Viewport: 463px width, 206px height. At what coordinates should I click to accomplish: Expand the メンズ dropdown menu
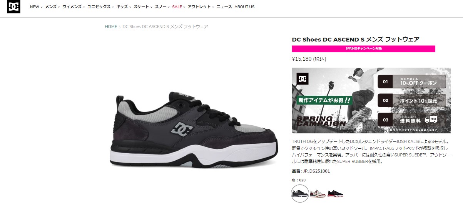click(52, 7)
